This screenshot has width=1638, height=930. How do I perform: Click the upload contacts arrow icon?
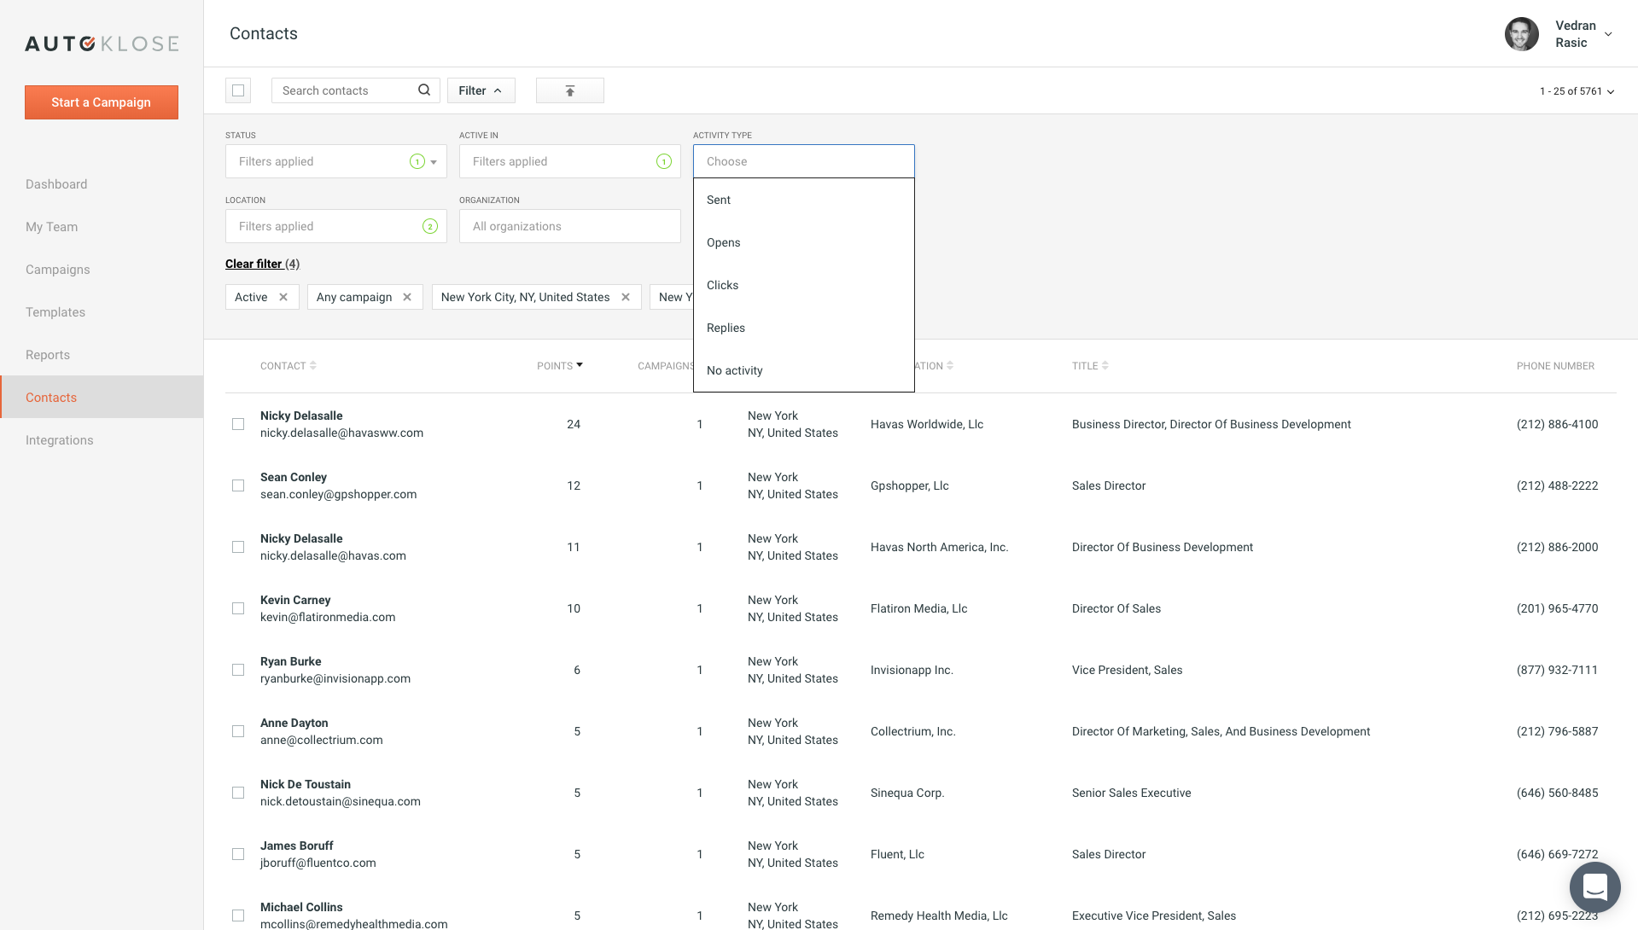coord(569,90)
